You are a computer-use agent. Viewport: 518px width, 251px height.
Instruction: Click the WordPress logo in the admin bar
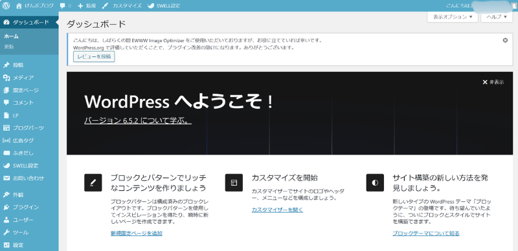6,6
